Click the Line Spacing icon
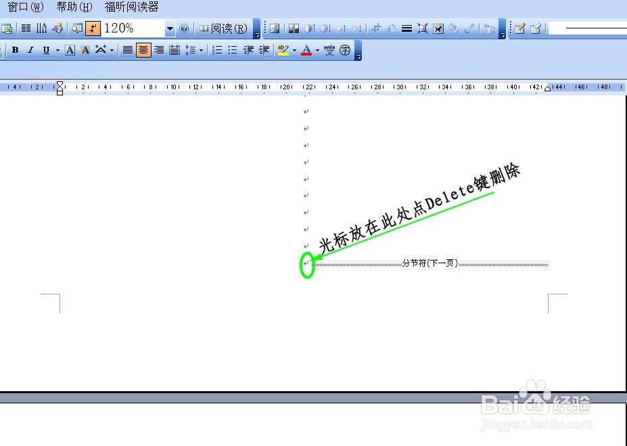 190,50
